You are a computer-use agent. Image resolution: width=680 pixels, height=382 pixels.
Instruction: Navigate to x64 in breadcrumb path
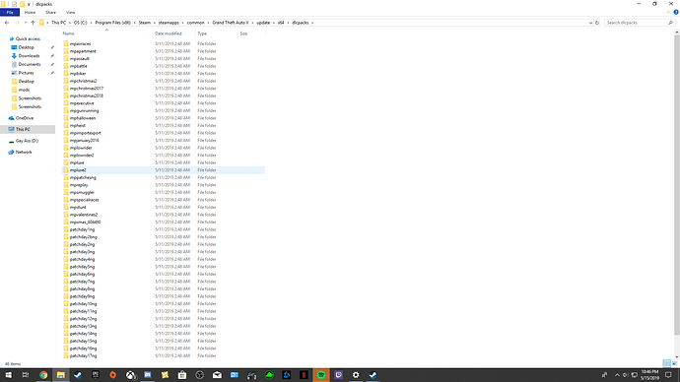coord(281,23)
